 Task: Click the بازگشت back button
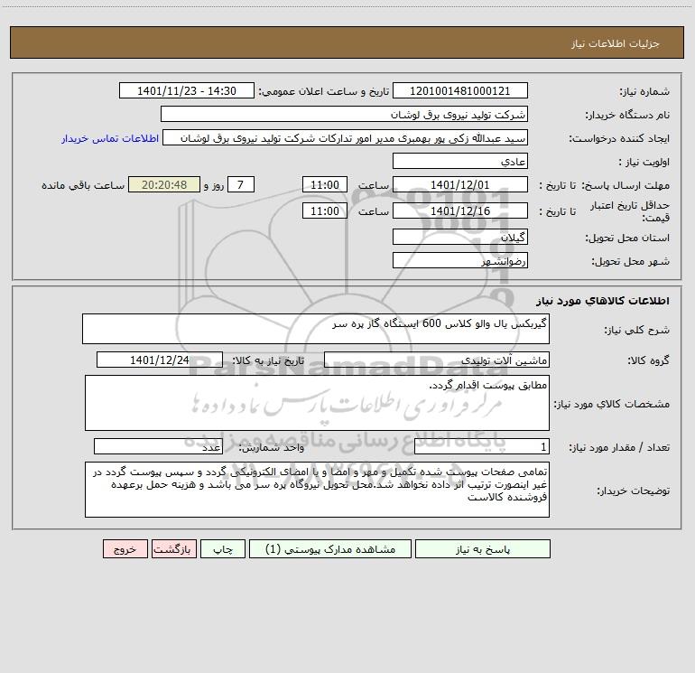[x=173, y=548]
